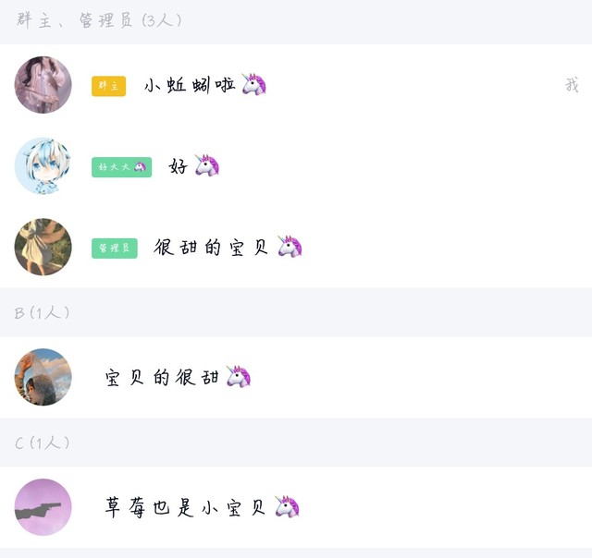The height and width of the screenshot is (558, 592).
Task: Select admin member 很甜的宝贝
Action: (211, 248)
